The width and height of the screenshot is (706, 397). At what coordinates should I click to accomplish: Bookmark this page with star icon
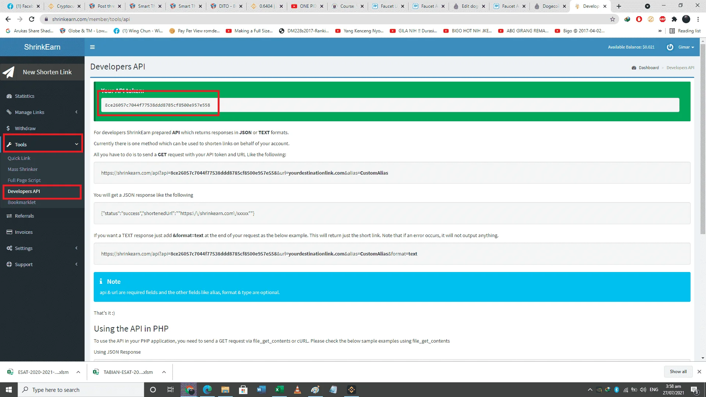pos(613,19)
